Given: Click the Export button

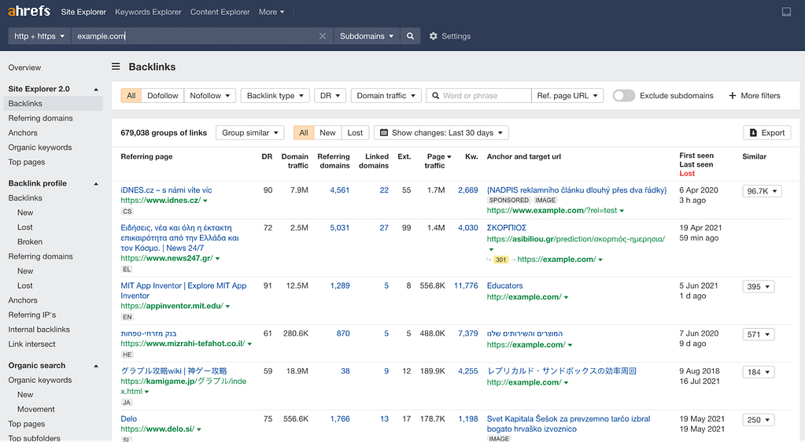Looking at the screenshot, I should (x=767, y=132).
